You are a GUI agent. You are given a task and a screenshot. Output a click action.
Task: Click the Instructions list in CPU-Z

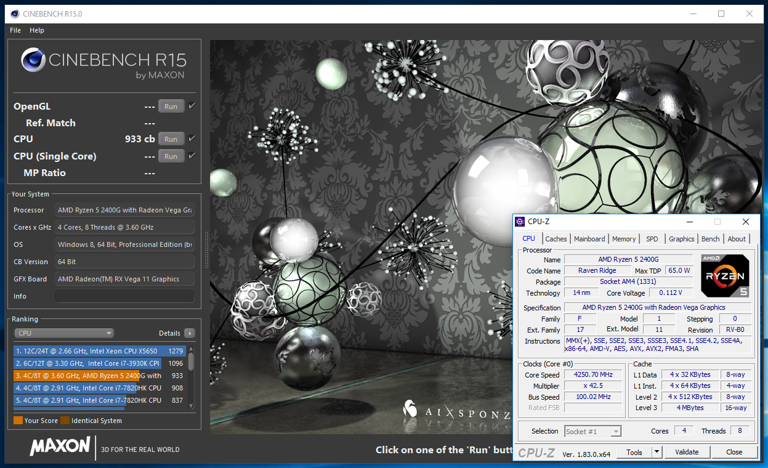658,345
